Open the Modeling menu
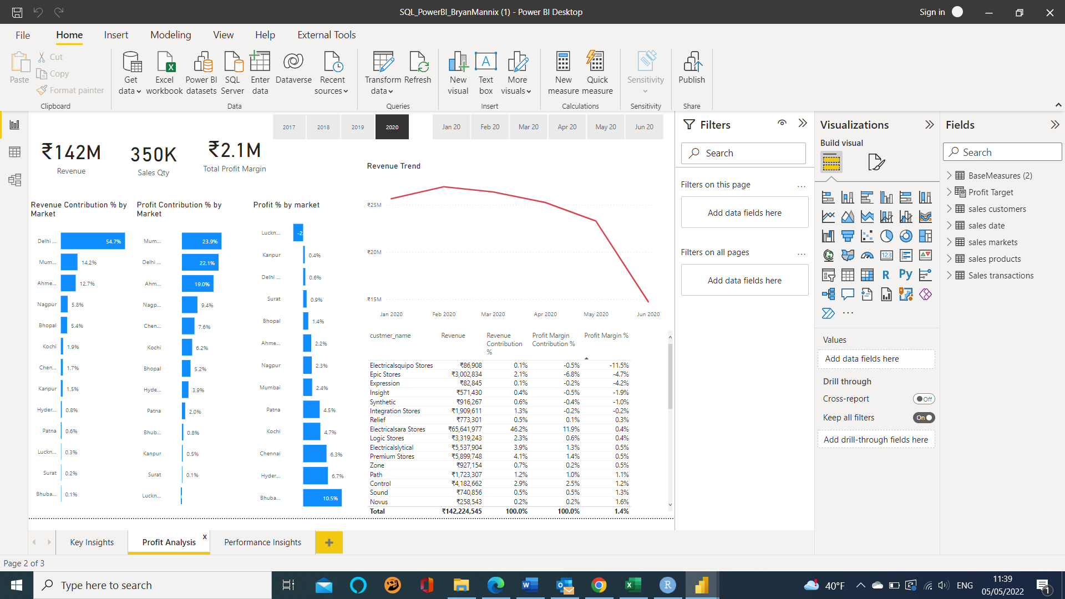The height and width of the screenshot is (599, 1065). tap(170, 34)
